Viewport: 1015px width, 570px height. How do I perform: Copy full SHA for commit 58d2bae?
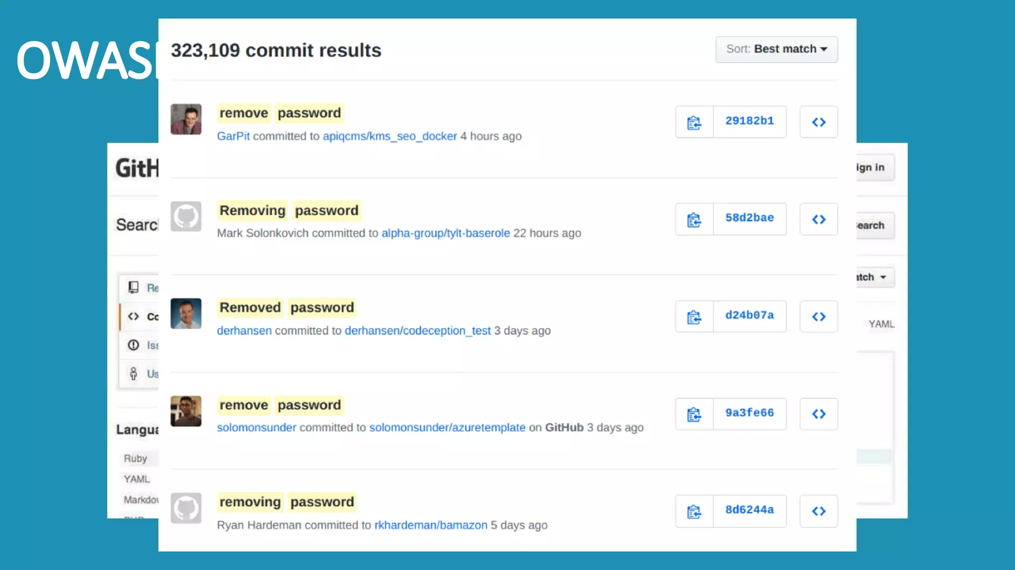694,219
